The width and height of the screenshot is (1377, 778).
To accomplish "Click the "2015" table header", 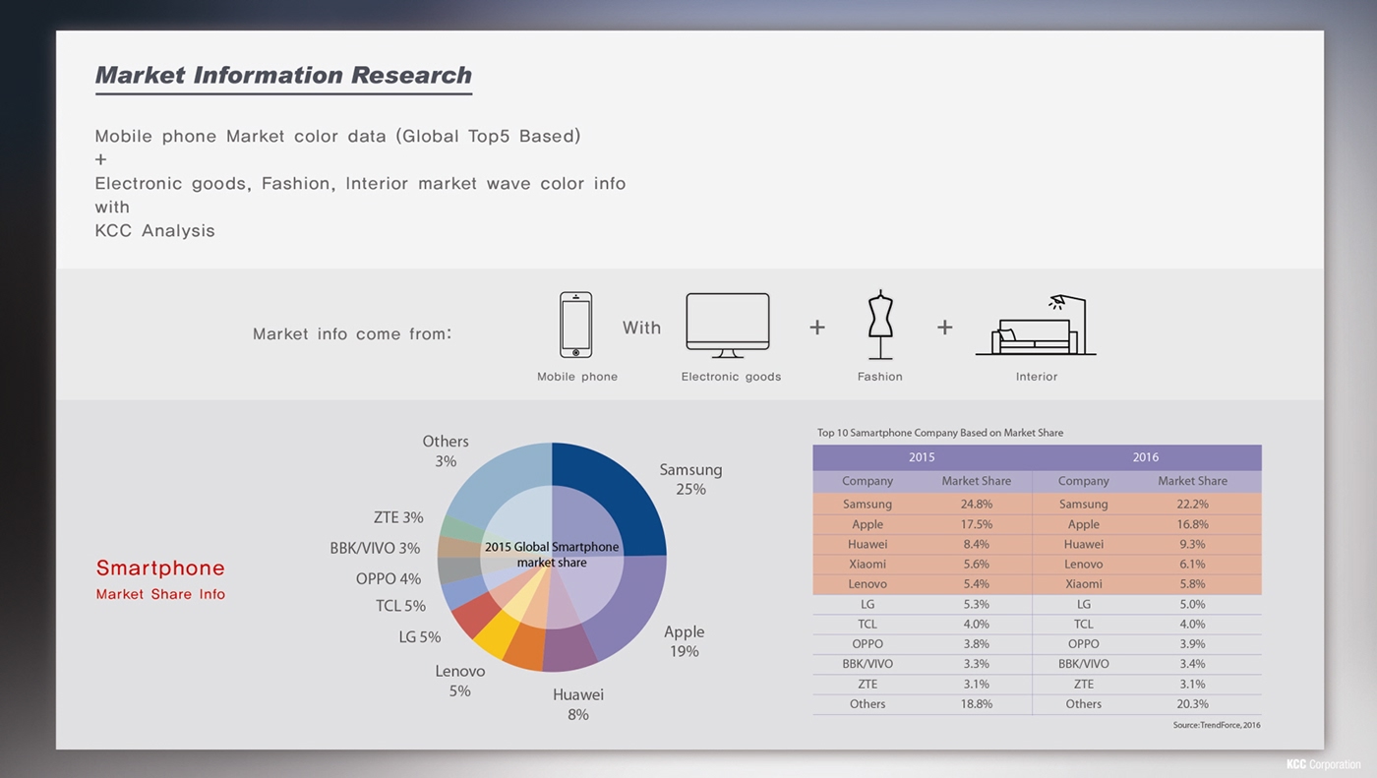I will pyautogui.click(x=922, y=457).
